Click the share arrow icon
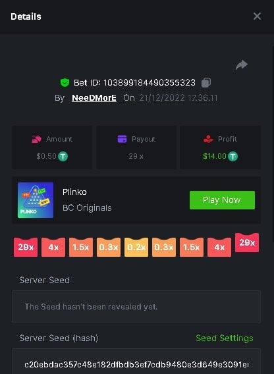This screenshot has width=274, height=374. 242,65
